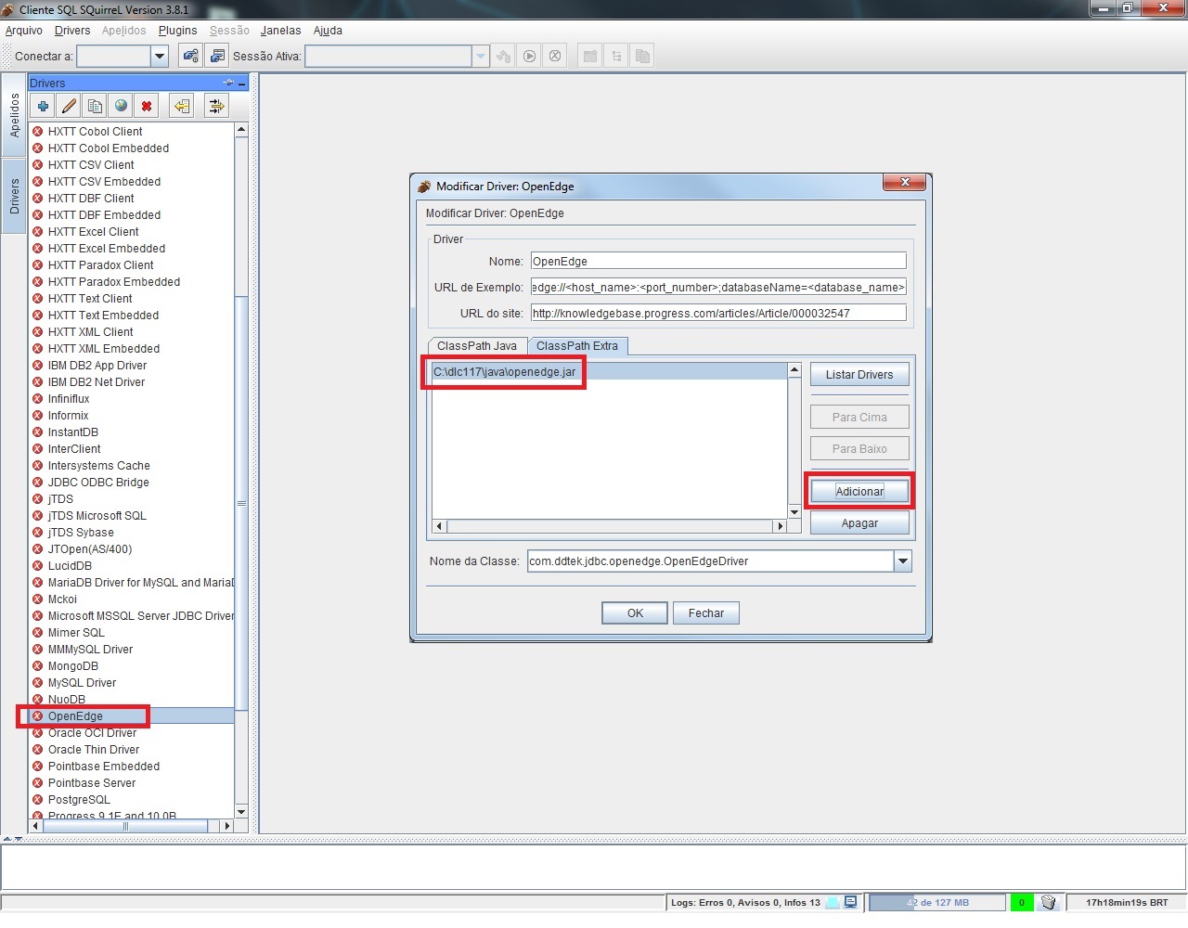Select the PostgreSQL driver entry
The width and height of the screenshot is (1188, 928).
[x=132, y=799]
